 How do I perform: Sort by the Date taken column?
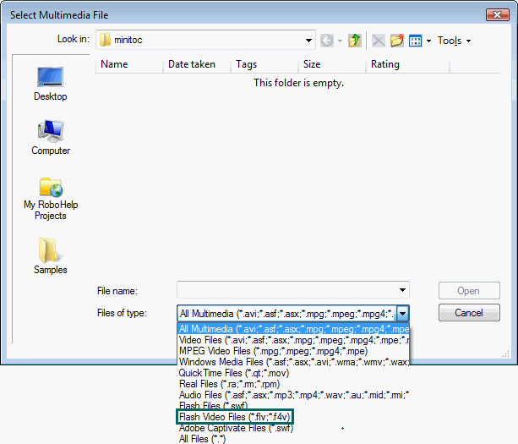click(190, 64)
